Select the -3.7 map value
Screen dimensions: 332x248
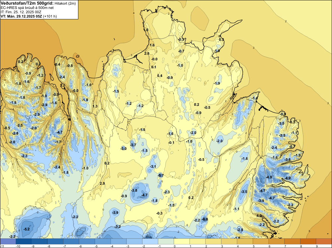[133, 145]
